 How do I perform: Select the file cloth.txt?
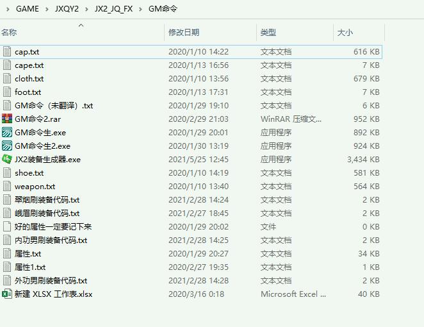pyautogui.click(x=29, y=79)
